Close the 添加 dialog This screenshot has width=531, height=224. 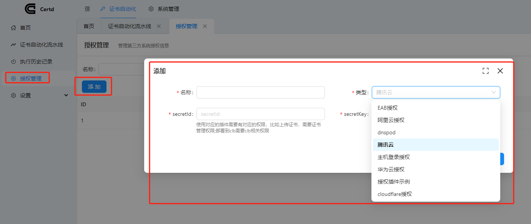pyautogui.click(x=500, y=71)
